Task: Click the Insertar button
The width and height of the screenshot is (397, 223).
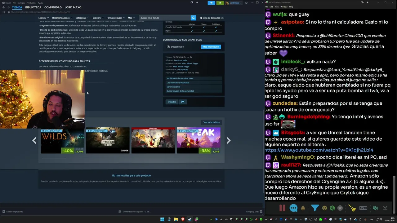Action: pos(172,102)
